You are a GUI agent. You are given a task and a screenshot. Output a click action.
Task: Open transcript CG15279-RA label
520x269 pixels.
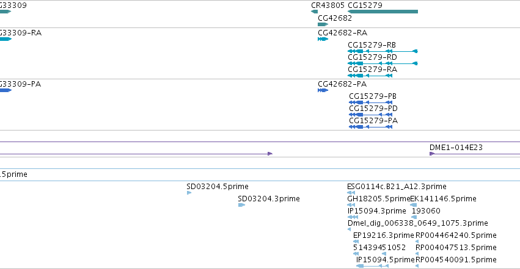tap(372, 70)
